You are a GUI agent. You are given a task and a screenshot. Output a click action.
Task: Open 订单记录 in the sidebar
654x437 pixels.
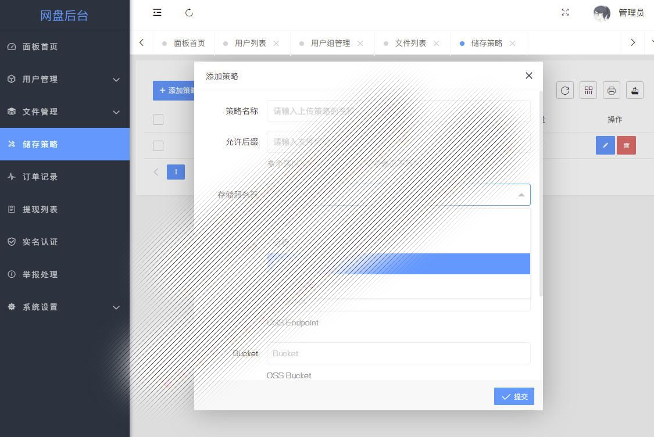click(65, 177)
